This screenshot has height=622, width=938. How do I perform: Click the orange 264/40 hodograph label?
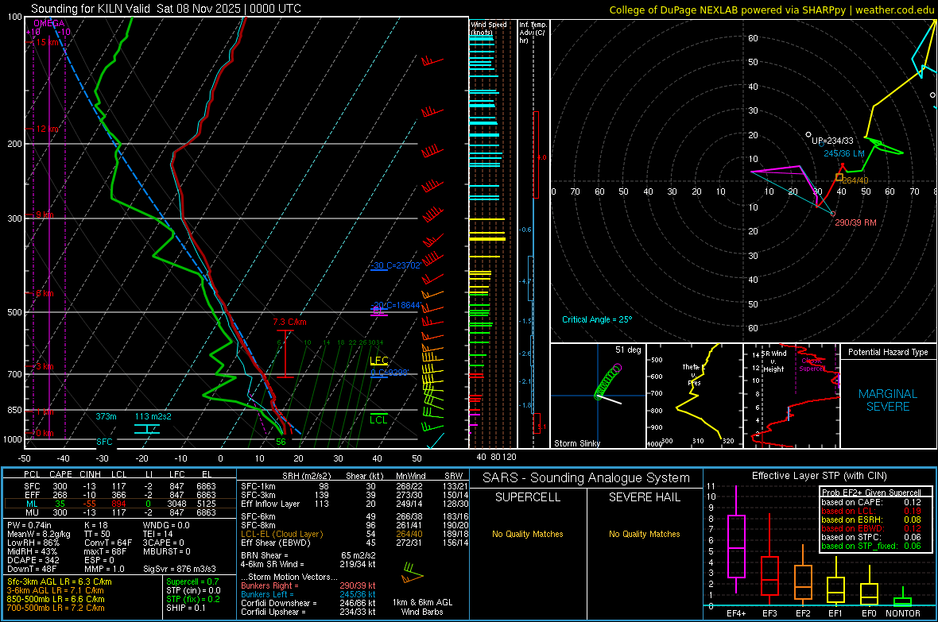point(855,180)
